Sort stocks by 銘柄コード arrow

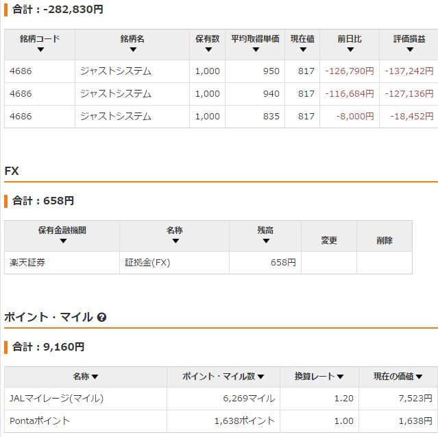40,50
